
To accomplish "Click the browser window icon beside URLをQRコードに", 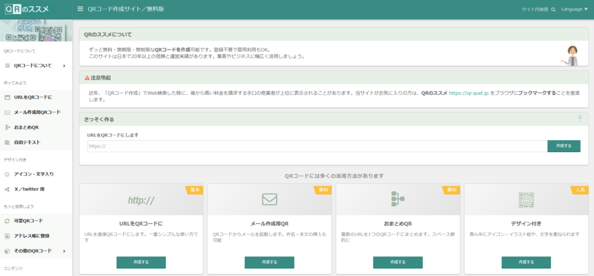I will [7, 98].
